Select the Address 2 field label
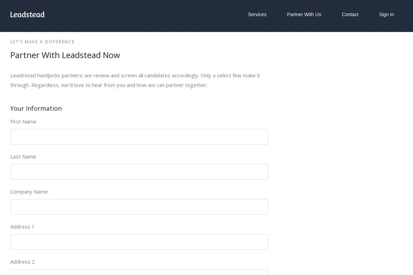 pos(22,262)
